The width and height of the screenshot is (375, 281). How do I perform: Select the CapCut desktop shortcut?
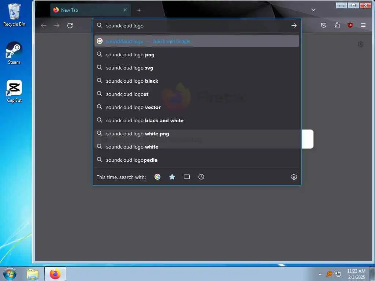pyautogui.click(x=14, y=91)
